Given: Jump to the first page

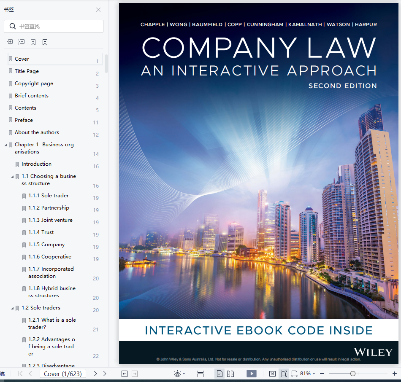Looking at the screenshot, I should point(20,374).
